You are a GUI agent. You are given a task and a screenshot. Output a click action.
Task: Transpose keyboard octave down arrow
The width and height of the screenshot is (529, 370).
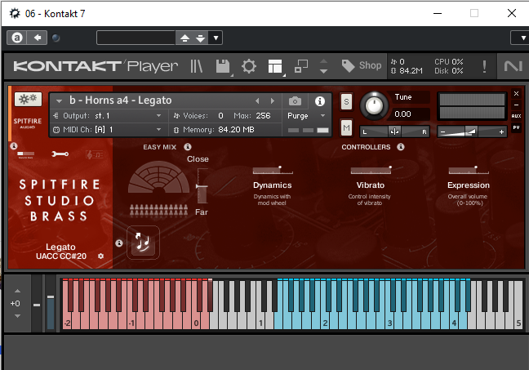coord(17,316)
